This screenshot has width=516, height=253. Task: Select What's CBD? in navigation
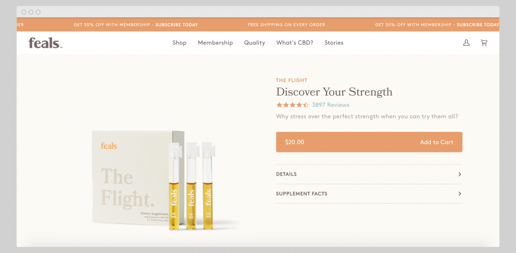tap(294, 43)
